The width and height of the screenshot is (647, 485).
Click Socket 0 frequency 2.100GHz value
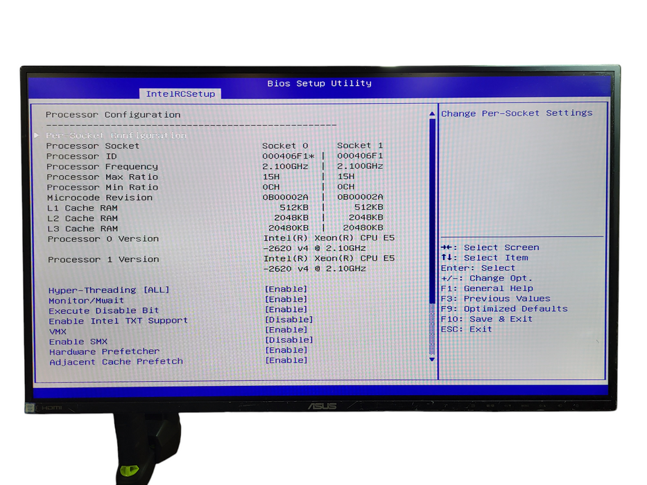(285, 166)
